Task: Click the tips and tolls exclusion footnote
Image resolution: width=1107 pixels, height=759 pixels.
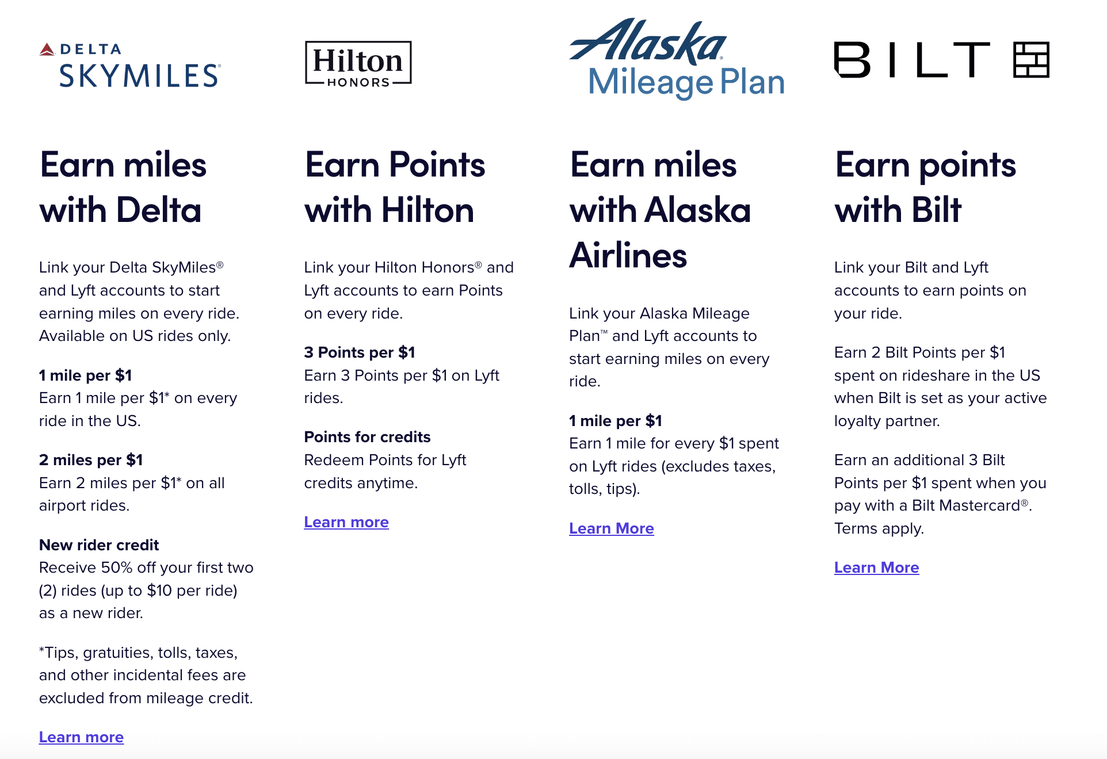Action: click(146, 675)
